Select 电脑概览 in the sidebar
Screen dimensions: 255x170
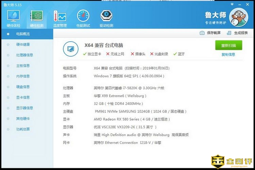coord(23,34)
